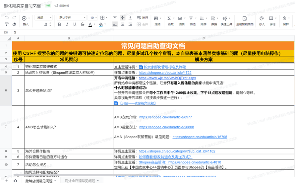This screenshot has width=295, height=183.
Task: Open the 默认字体 font dropdown
Action: 72,18
